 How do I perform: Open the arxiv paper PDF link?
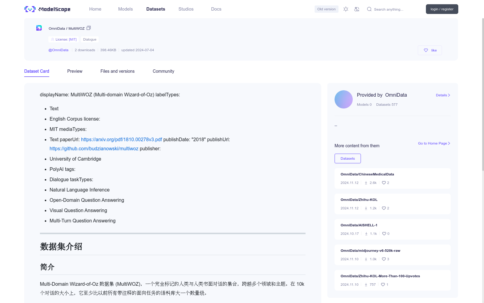click(x=121, y=139)
